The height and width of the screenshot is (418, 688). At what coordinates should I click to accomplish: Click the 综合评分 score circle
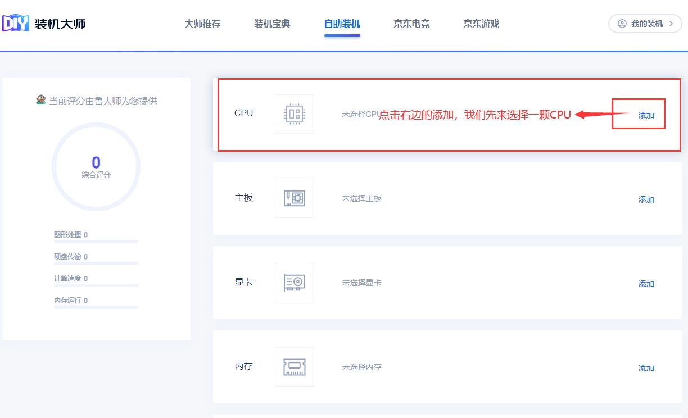96,166
